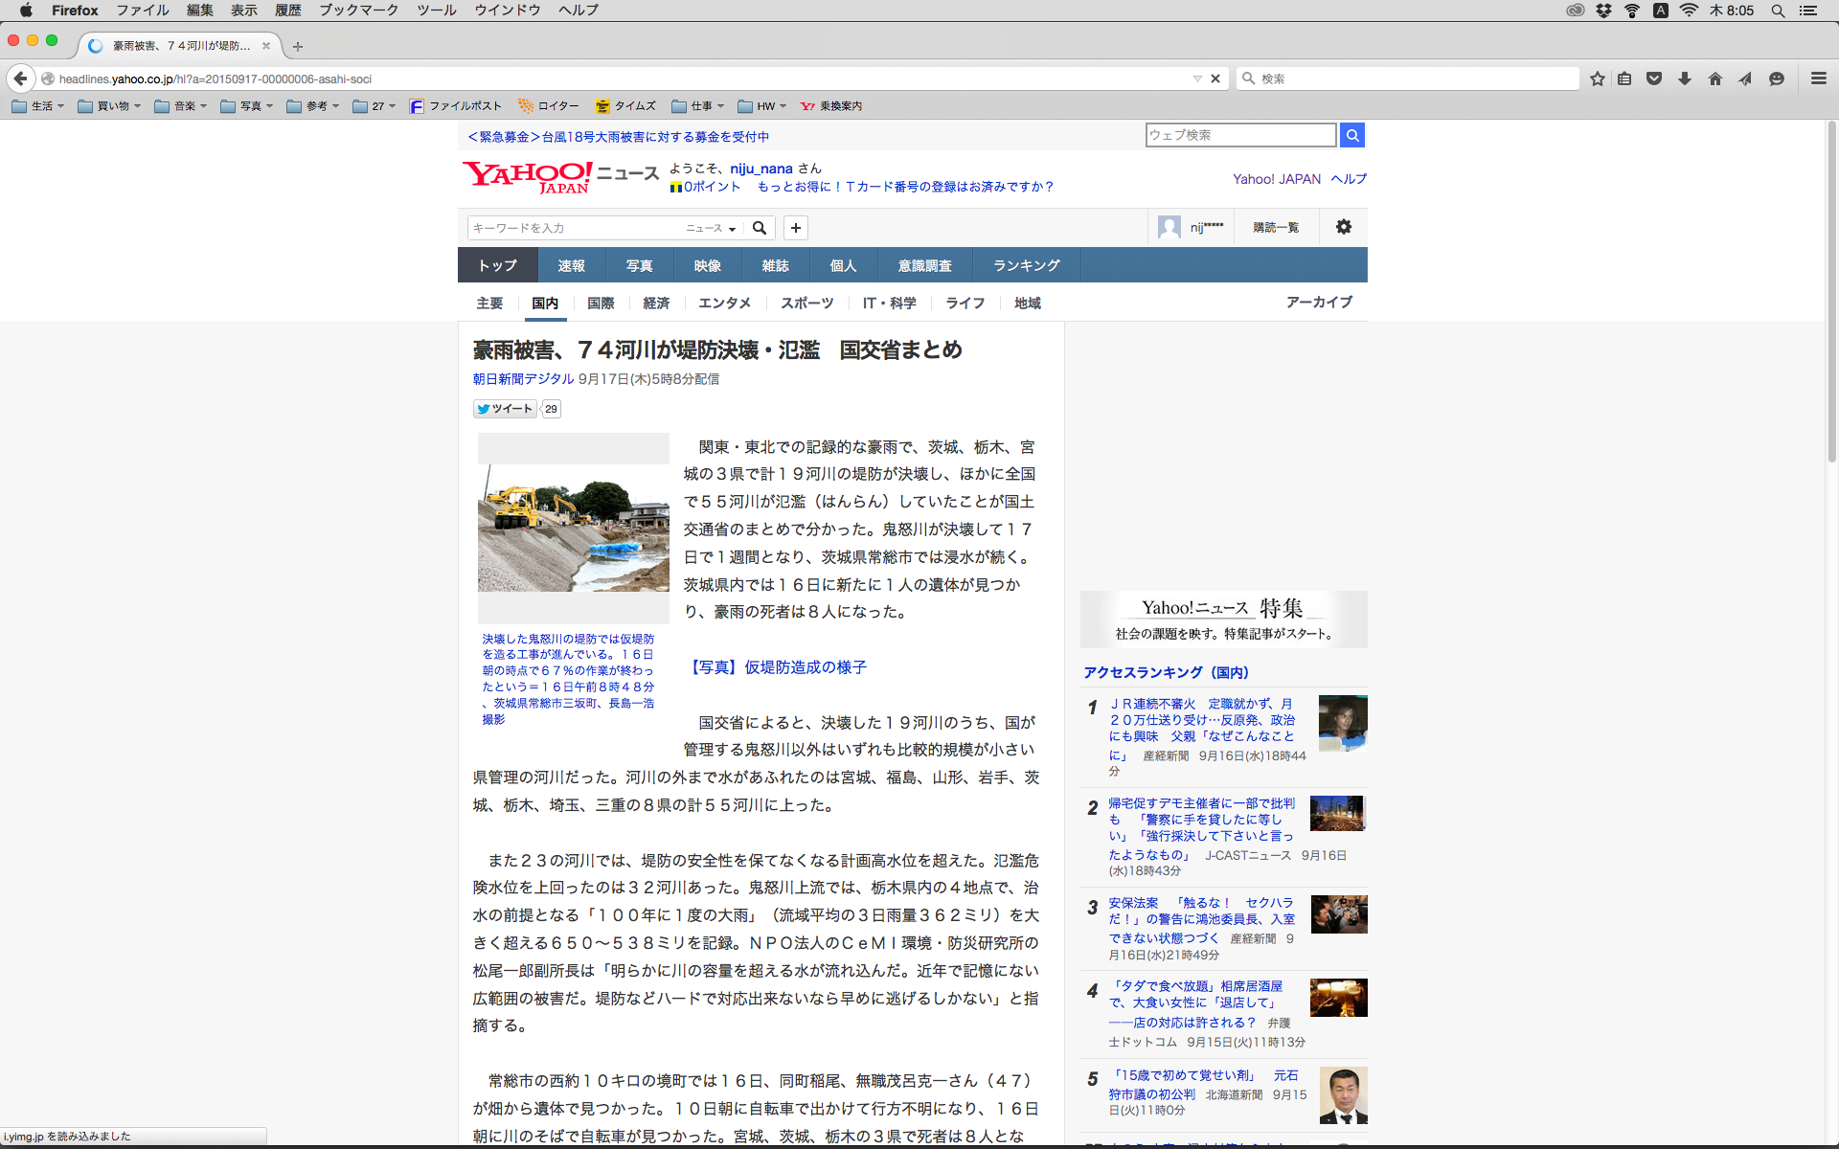Bookmark this page with star icon

1597,79
